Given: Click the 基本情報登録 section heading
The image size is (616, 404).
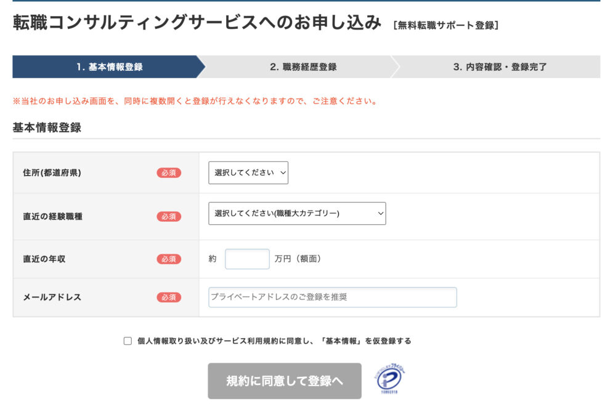Looking at the screenshot, I should [x=47, y=127].
